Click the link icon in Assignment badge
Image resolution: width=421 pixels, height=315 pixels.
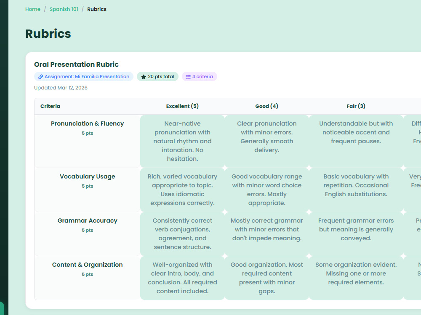(40, 76)
